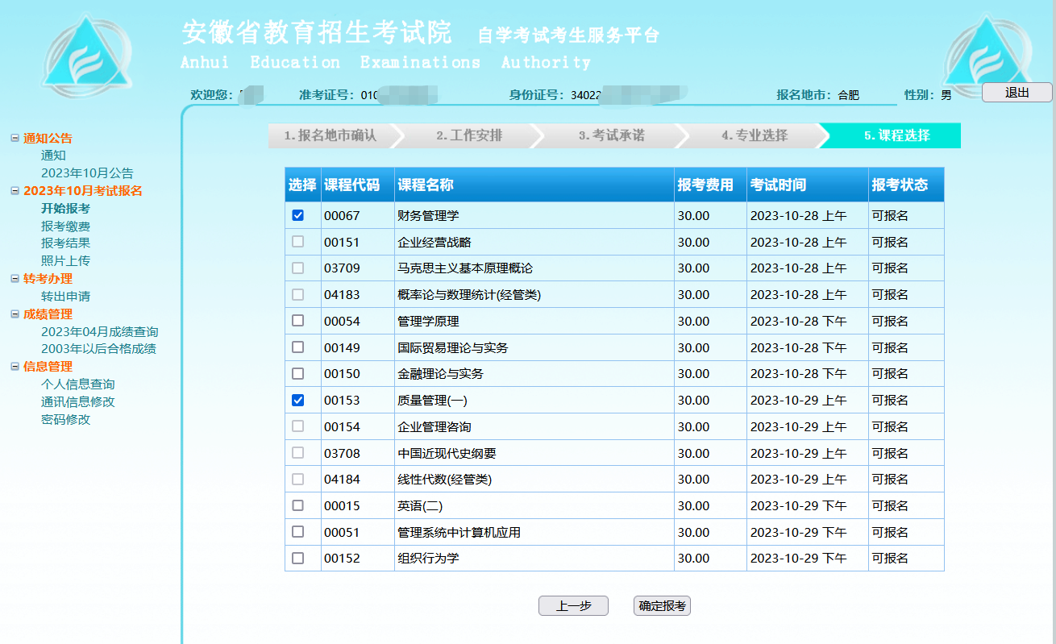Viewport: 1056px width, 644px height.
Task: Select course 00051 管理系统中计算机应用
Action: (x=298, y=532)
